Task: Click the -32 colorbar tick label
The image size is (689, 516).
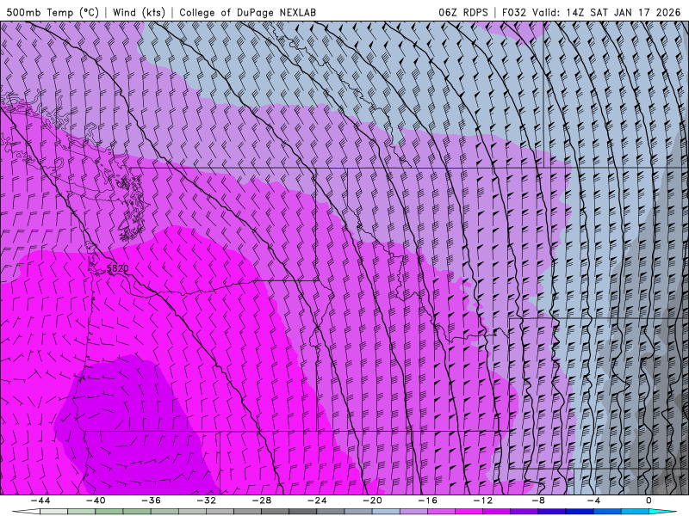Action: 206,501
